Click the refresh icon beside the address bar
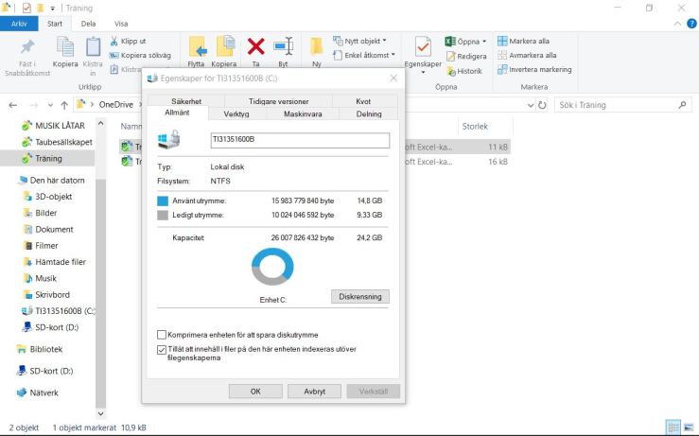Image resolution: width=699 pixels, height=436 pixels. tap(542, 105)
